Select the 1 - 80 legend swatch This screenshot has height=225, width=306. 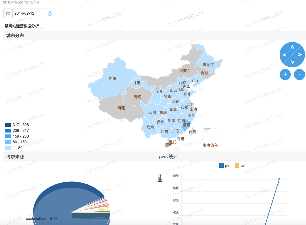8,148
